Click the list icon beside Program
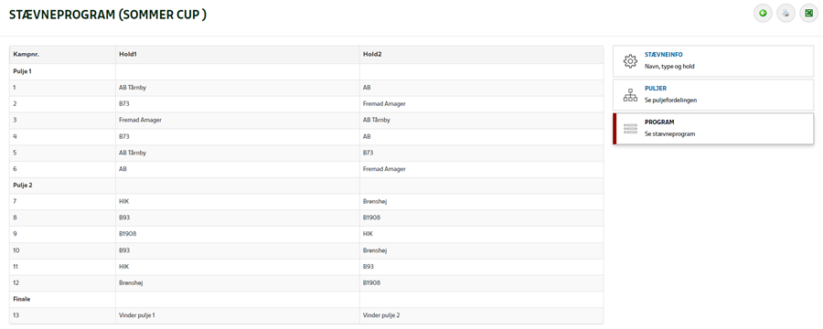 tap(630, 128)
